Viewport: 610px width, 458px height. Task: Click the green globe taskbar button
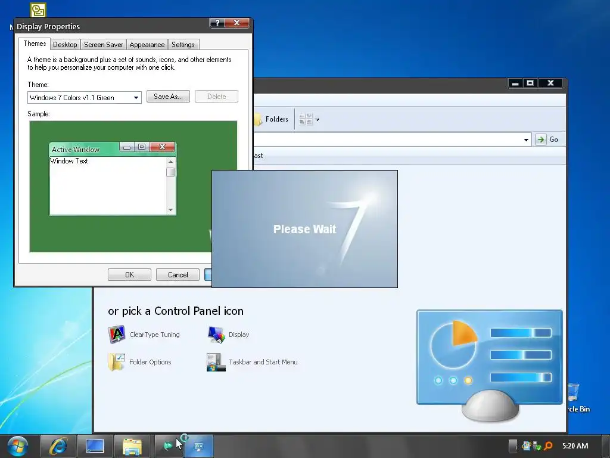point(168,446)
